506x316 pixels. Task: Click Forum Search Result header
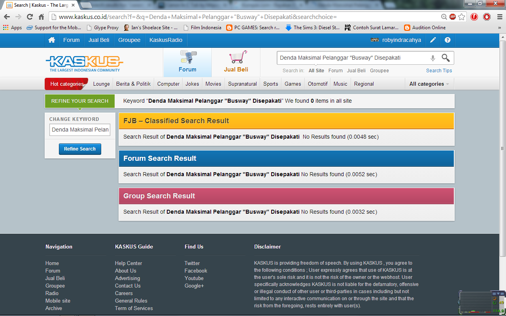pos(287,158)
